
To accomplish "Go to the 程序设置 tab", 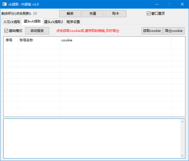I will (73, 22).
